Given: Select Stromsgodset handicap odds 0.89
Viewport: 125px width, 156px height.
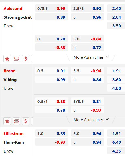Looking at the screenshot, I should coord(52,17).
